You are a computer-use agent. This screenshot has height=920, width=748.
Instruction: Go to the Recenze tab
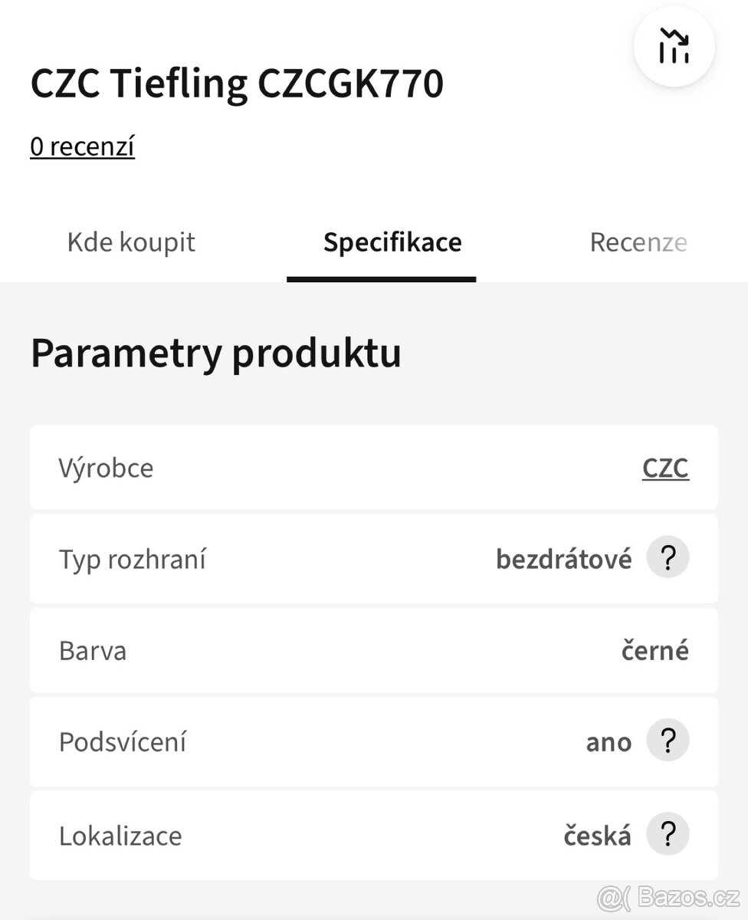click(x=638, y=242)
